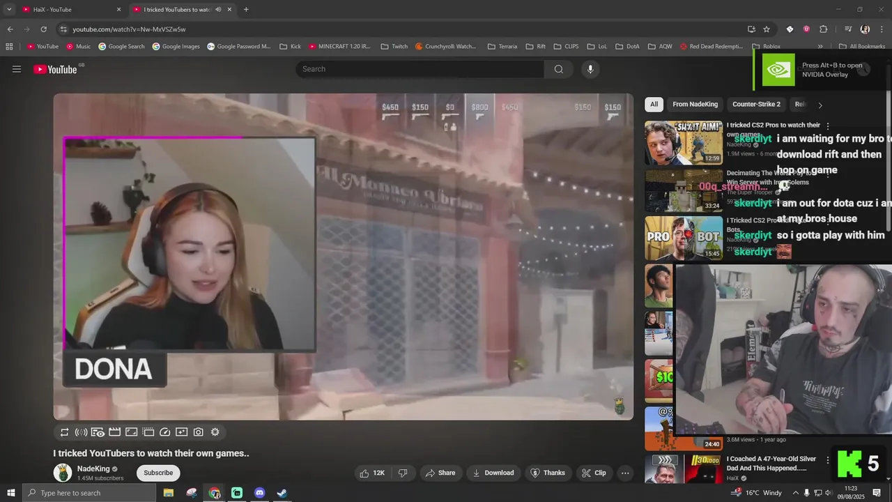The height and width of the screenshot is (502, 892).
Task: Open the PRO BOT video thumbnail
Action: (x=684, y=238)
